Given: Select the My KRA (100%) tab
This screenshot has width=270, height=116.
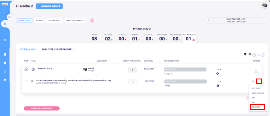Looking at the screenshot, I should coord(28,49).
